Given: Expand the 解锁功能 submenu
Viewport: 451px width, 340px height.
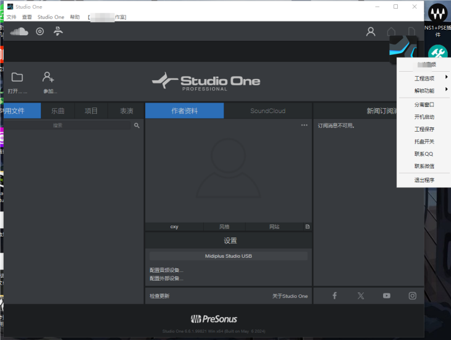Looking at the screenshot, I should [x=424, y=91].
